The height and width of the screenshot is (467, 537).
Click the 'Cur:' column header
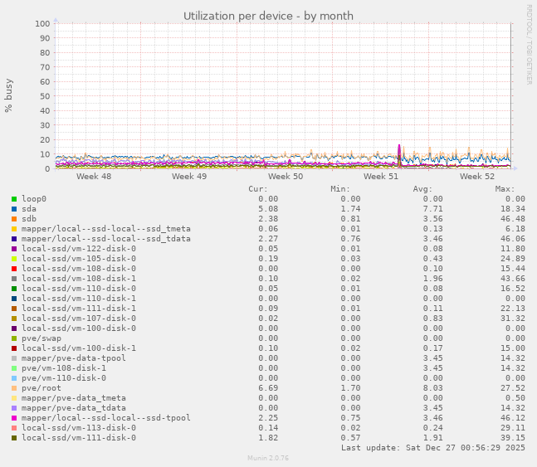258,189
